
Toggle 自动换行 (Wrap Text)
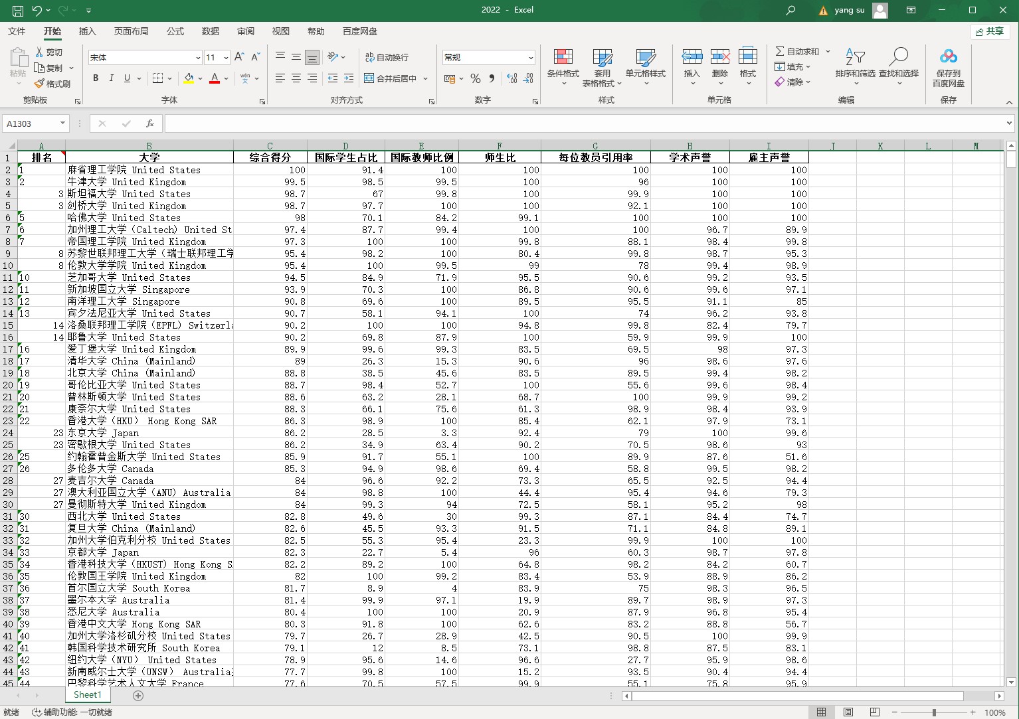387,57
